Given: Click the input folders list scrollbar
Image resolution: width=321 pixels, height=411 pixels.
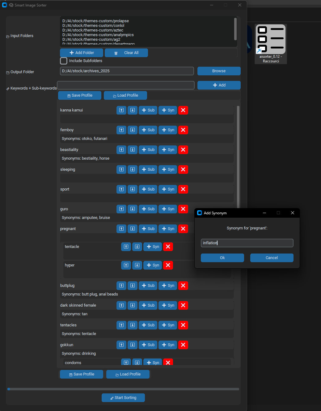Looking at the screenshot, I should point(235,29).
